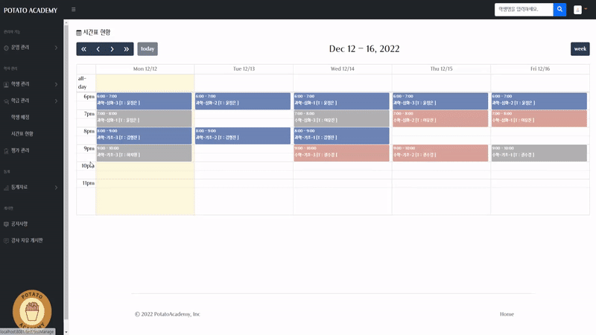This screenshot has height=335, width=596.
Task: Click the today button
Action: [148, 49]
